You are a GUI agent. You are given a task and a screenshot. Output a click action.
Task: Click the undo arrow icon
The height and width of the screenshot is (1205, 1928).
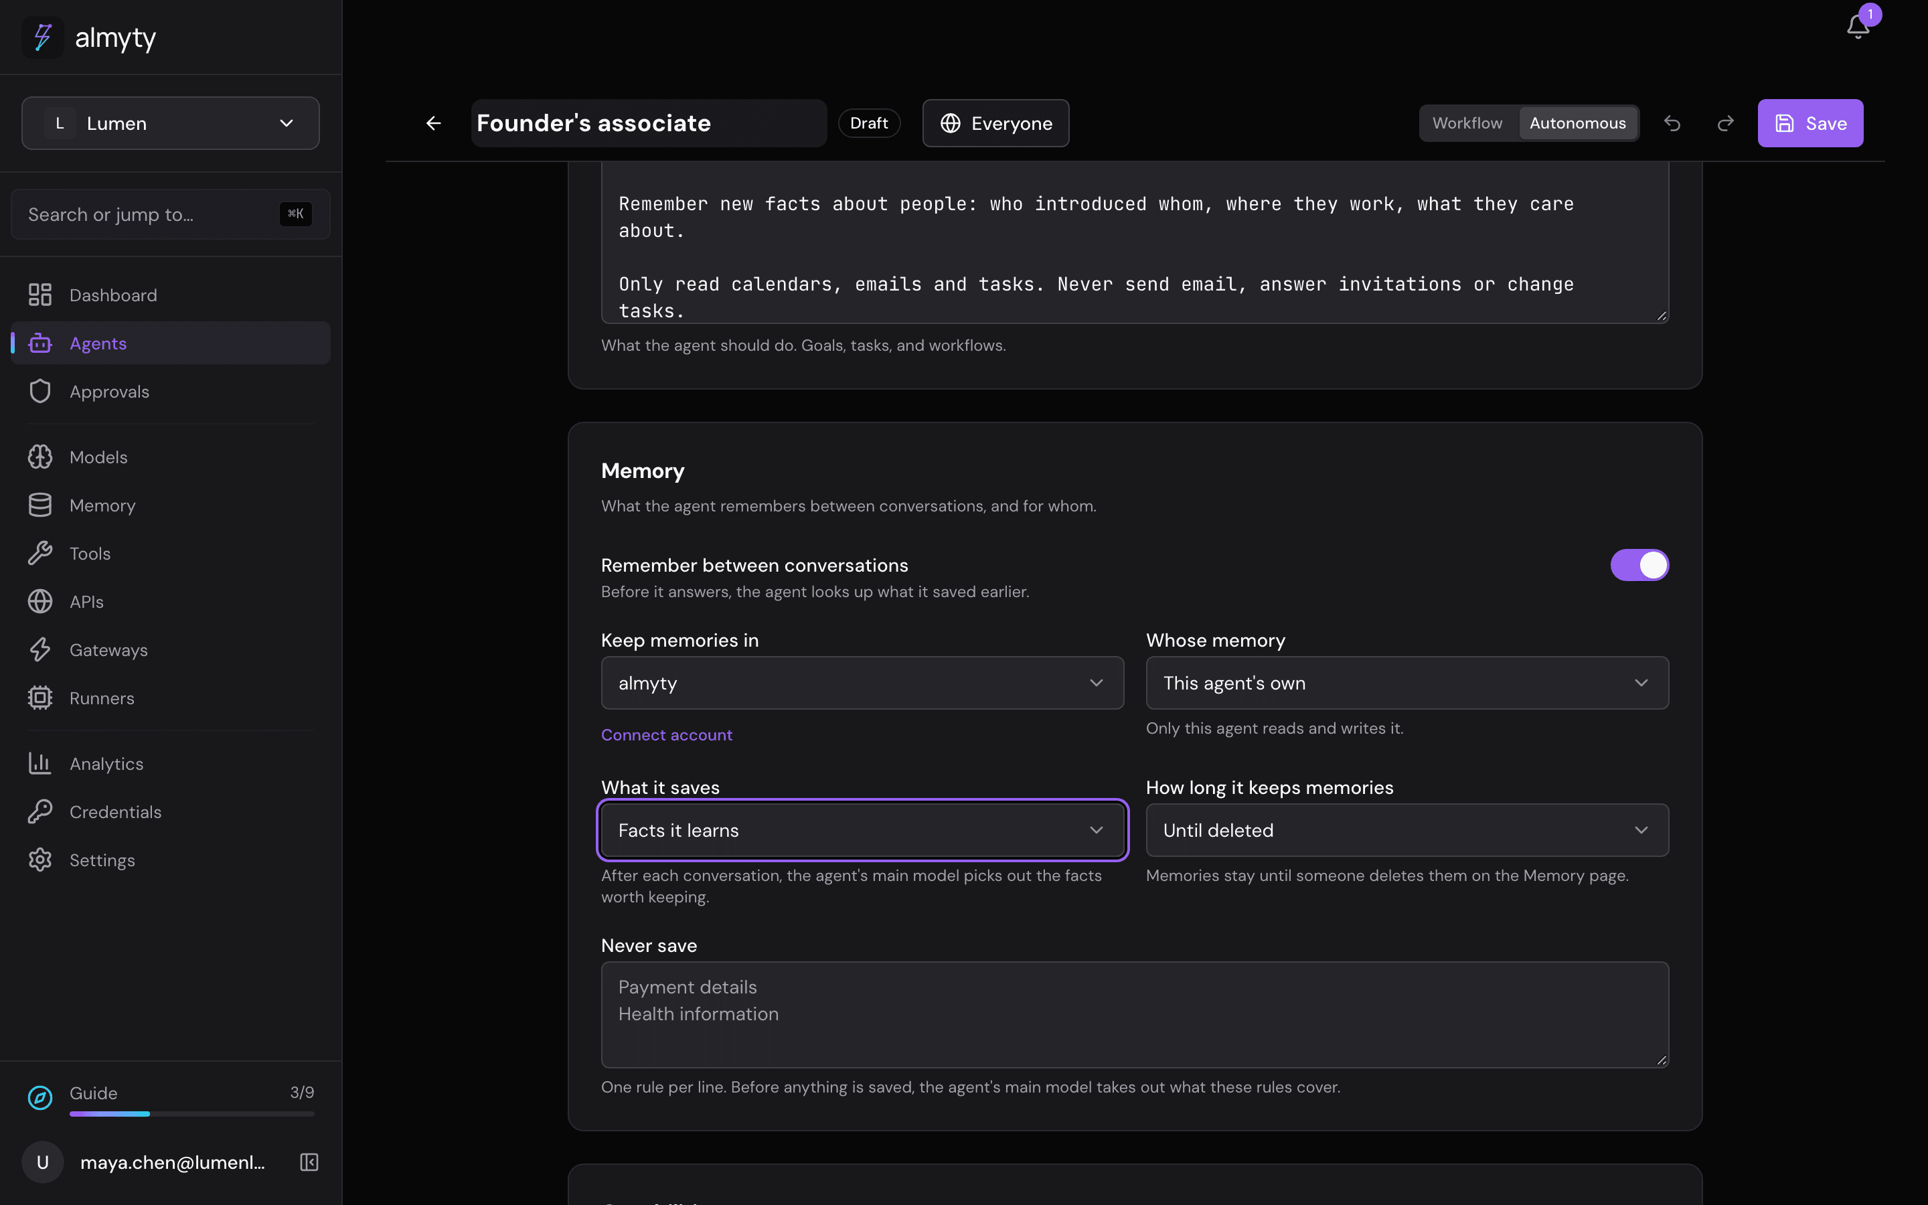[x=1672, y=123]
